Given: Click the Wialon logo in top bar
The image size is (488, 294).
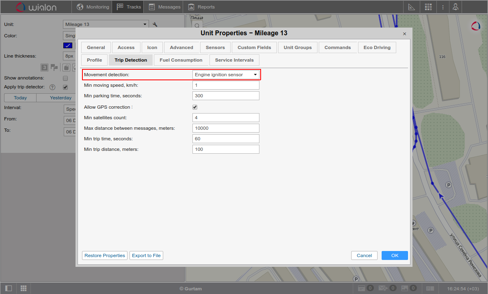Looking at the screenshot, I should (x=37, y=7).
